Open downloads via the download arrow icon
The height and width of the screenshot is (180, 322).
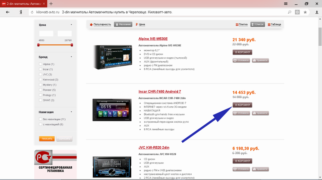pyautogui.click(x=317, y=12)
